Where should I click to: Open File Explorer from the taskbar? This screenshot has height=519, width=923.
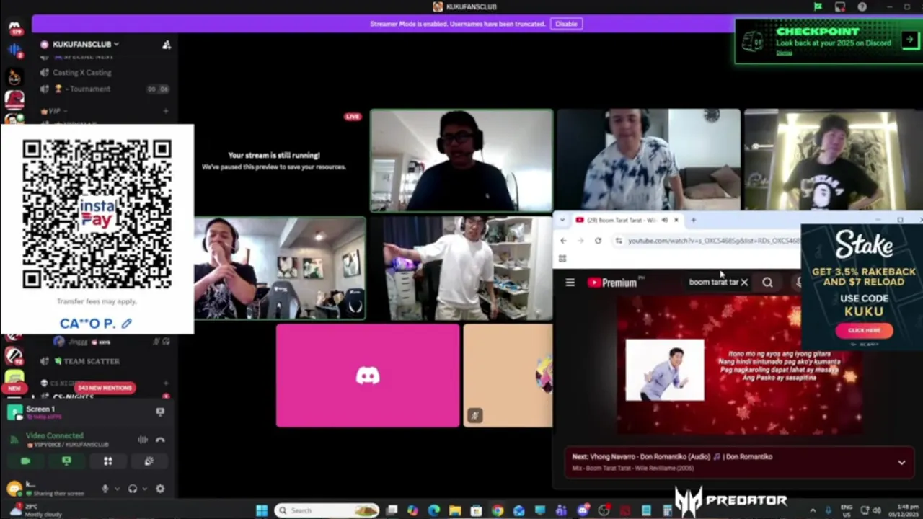455,510
